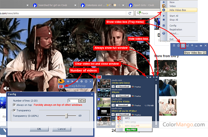208x137 pixels.
Task: Click the Transparency slider handle
Action: [67, 116]
